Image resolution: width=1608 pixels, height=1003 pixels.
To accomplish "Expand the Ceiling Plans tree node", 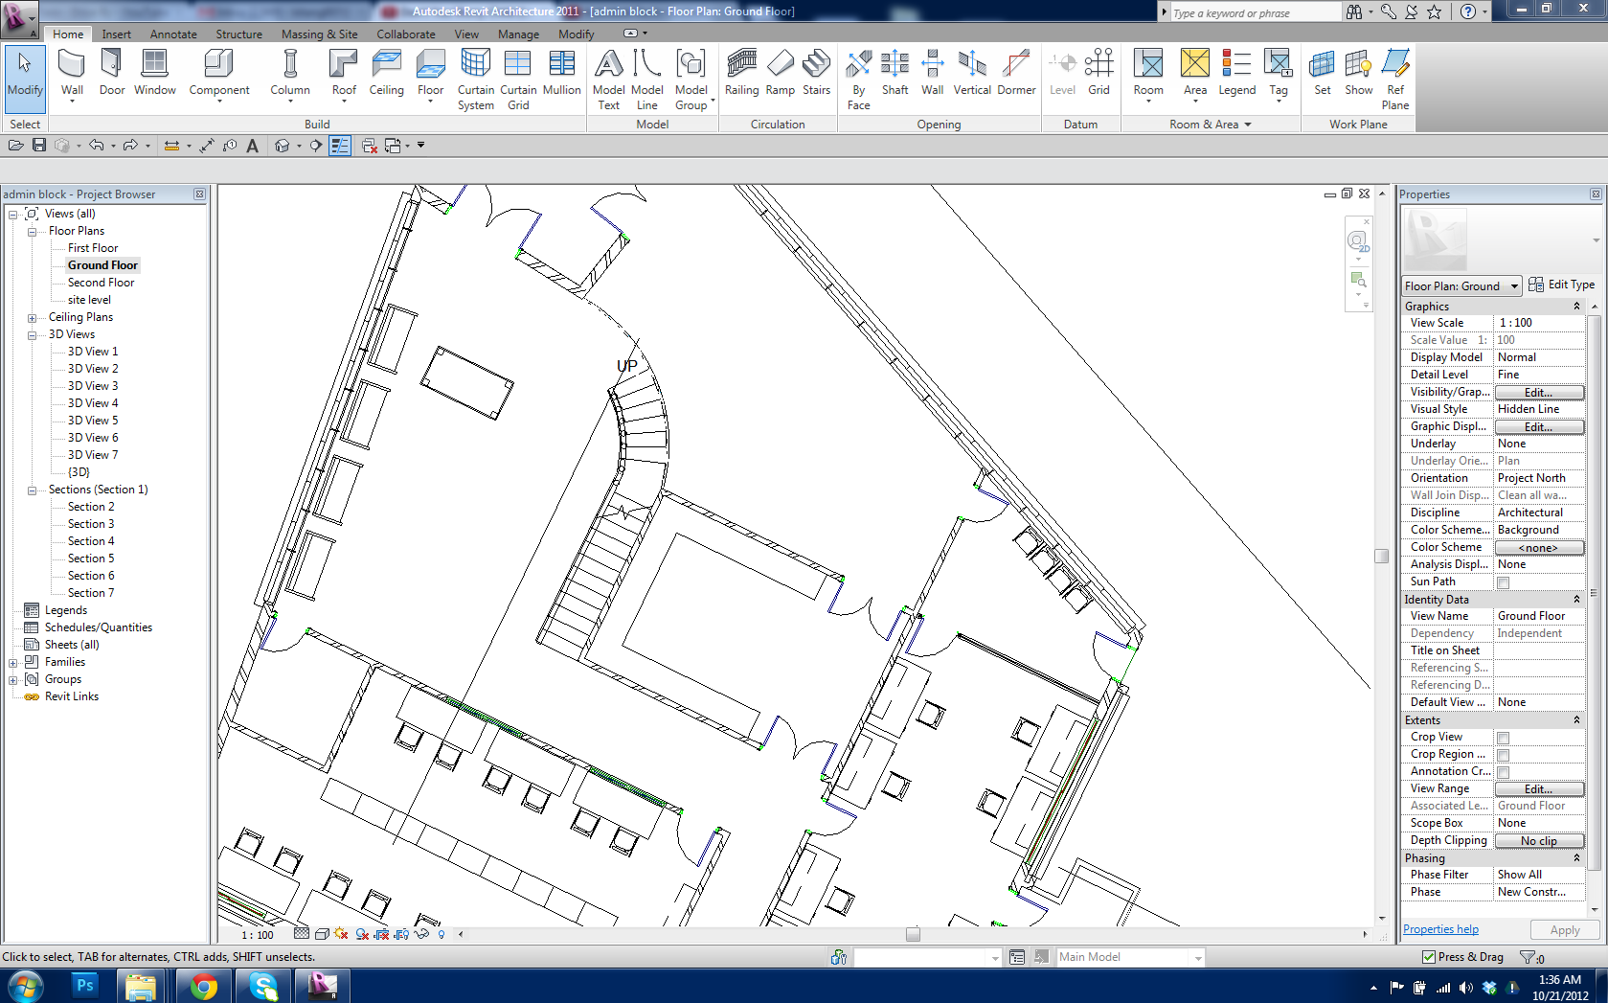I will click(32, 318).
